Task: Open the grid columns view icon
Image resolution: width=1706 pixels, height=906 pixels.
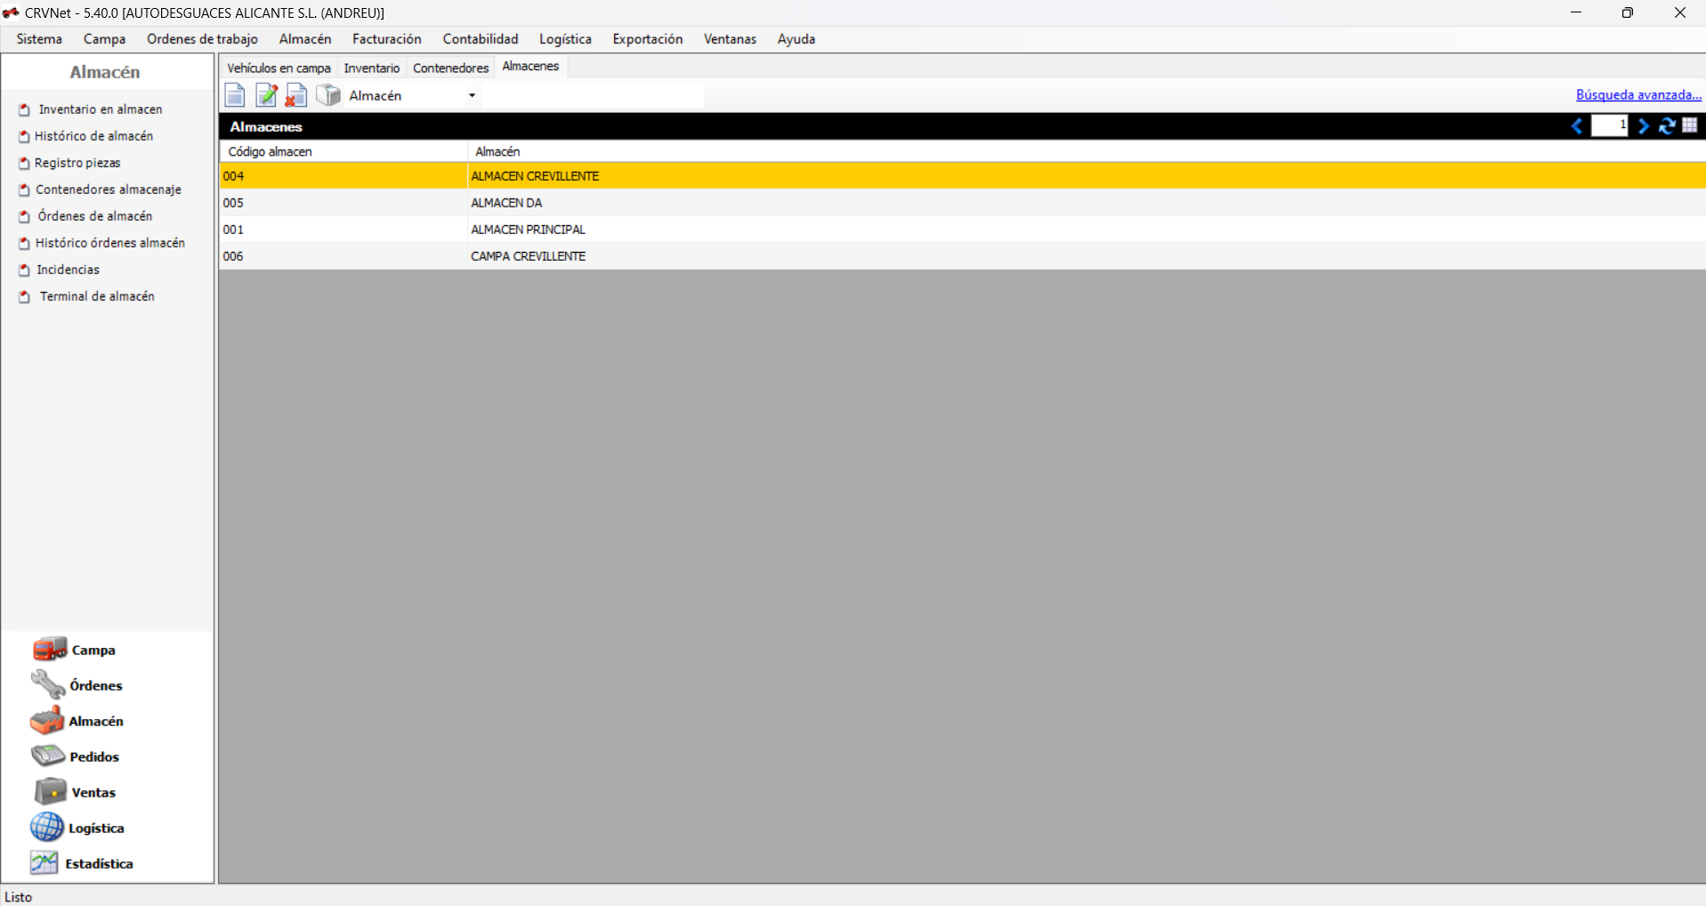Action: coord(1690,125)
